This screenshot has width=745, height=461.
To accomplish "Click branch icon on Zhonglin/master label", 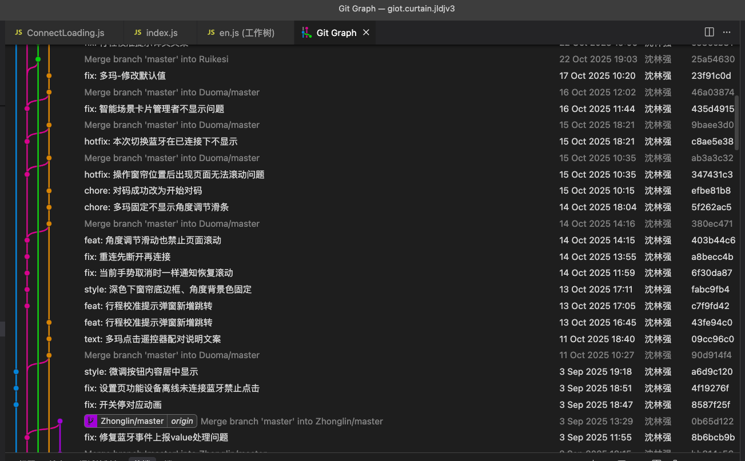I will click(x=91, y=421).
